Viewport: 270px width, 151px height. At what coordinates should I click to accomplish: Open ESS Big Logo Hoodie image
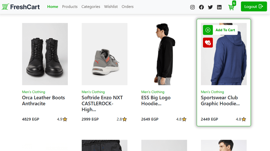(x=164, y=54)
